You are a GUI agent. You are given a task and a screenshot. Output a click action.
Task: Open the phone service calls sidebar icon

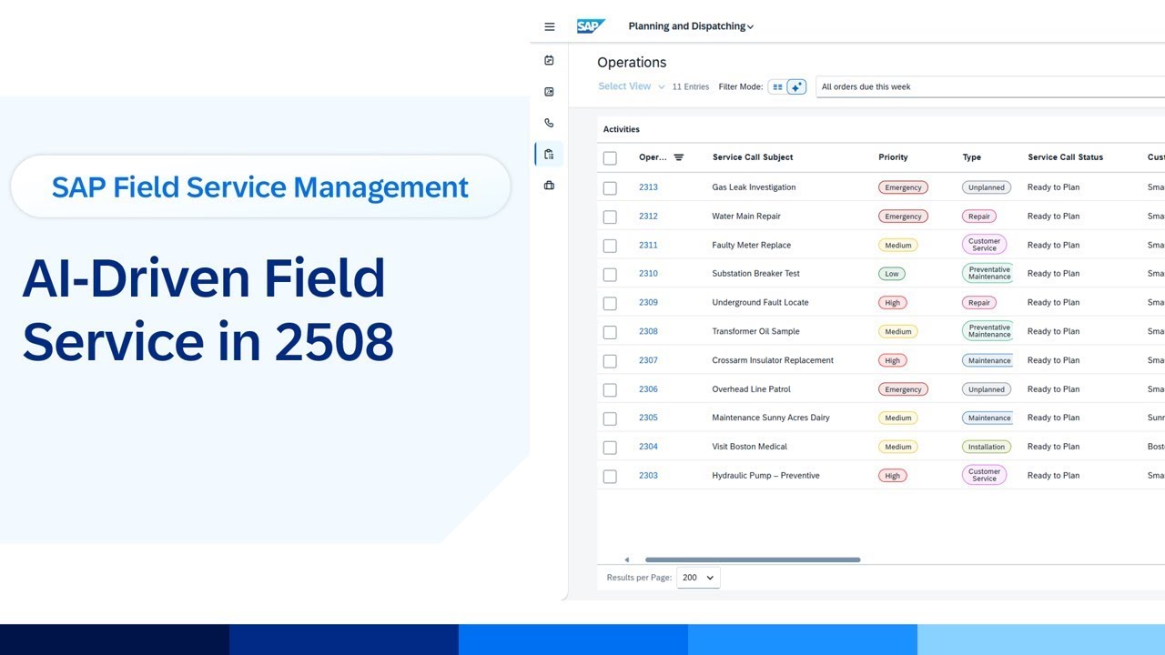pyautogui.click(x=549, y=123)
